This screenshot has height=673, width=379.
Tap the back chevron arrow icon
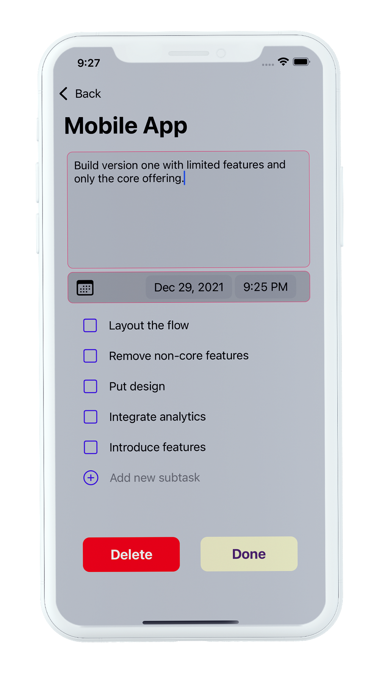[64, 93]
